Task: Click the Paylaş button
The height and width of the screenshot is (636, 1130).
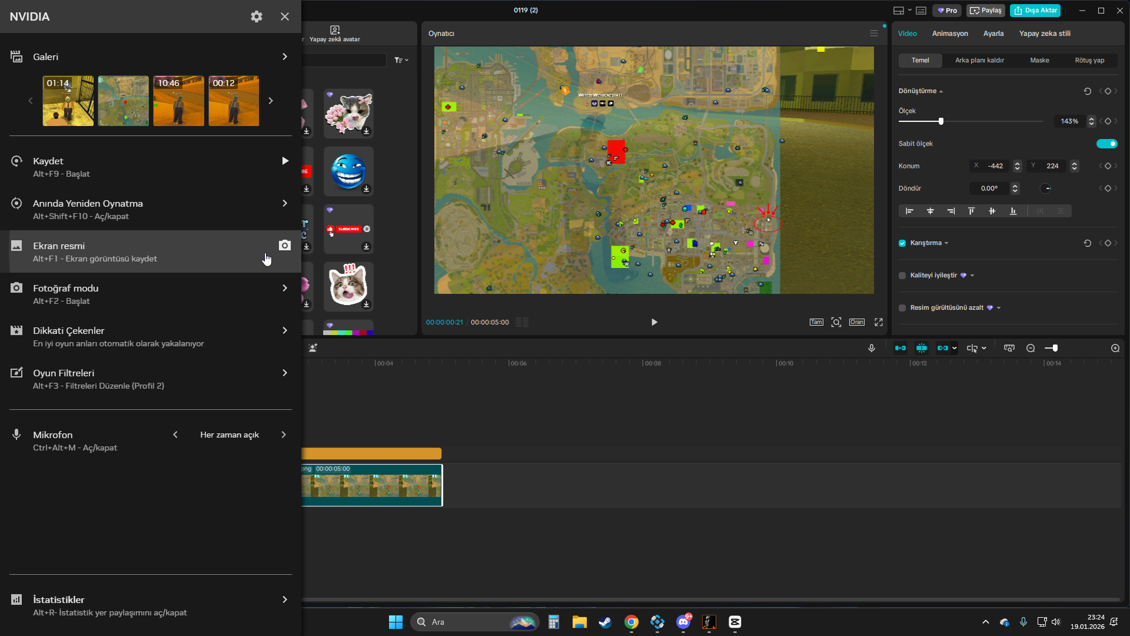Action: coord(986,11)
